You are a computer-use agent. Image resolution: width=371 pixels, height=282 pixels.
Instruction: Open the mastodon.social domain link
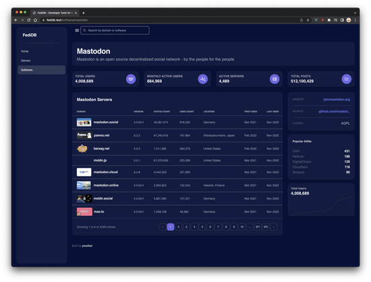point(106,122)
